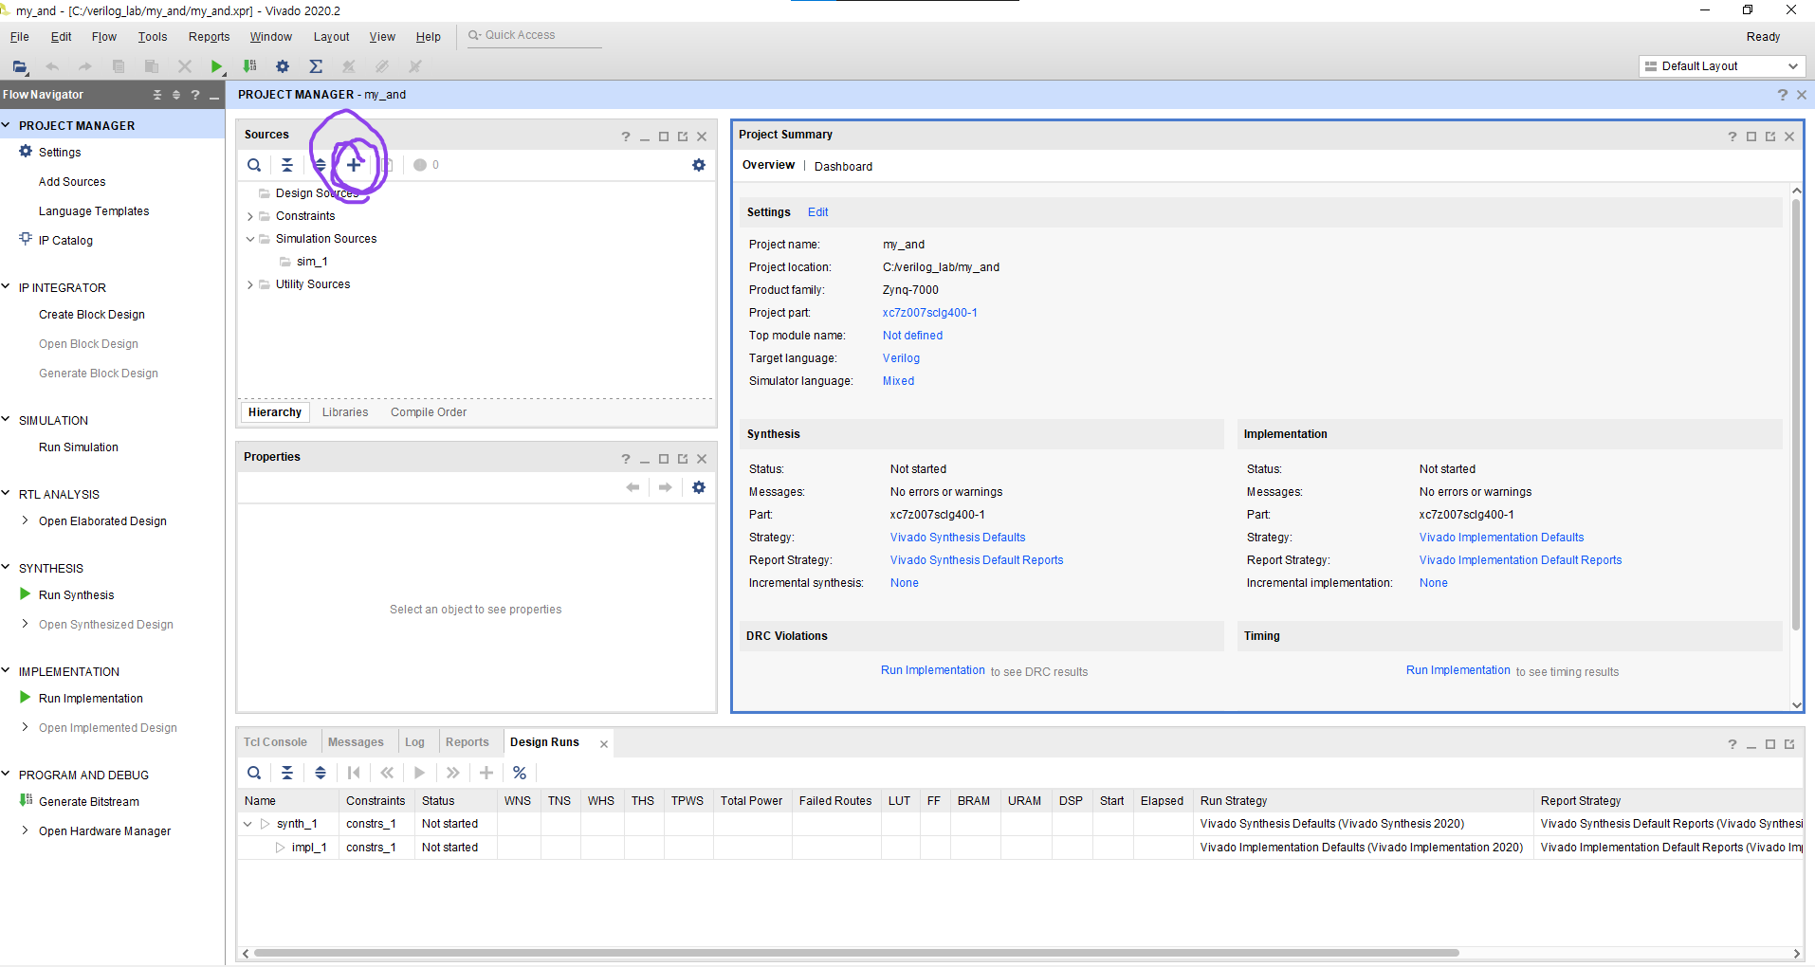
Task: Float the Project Summary panel
Action: [1770, 137]
